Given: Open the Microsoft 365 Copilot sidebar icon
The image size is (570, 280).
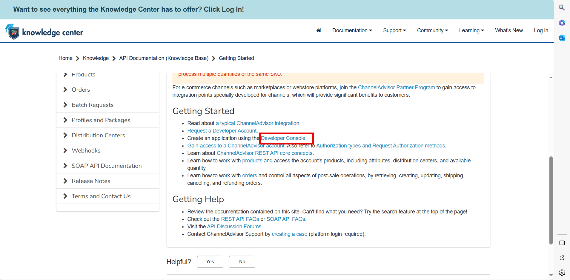Looking at the screenshot, I should tap(562, 23).
